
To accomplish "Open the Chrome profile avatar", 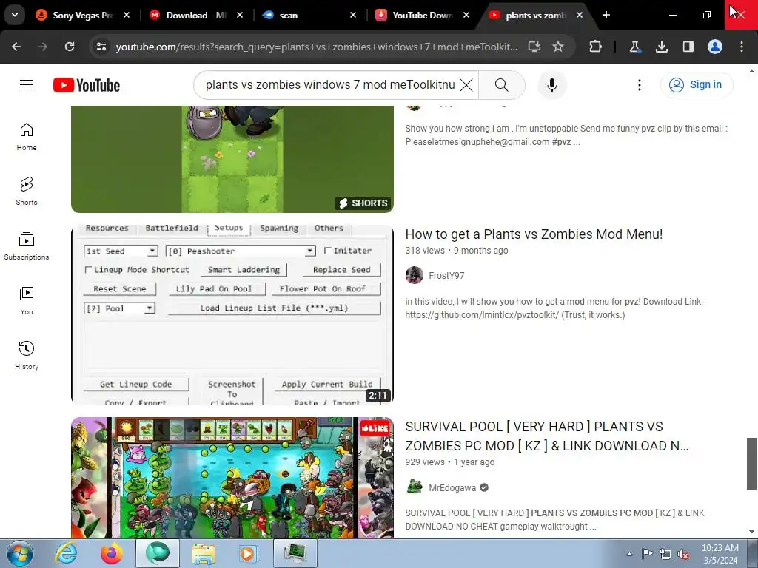I will coord(715,47).
